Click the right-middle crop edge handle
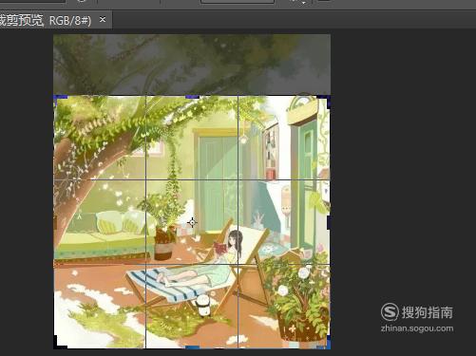 coord(329,222)
